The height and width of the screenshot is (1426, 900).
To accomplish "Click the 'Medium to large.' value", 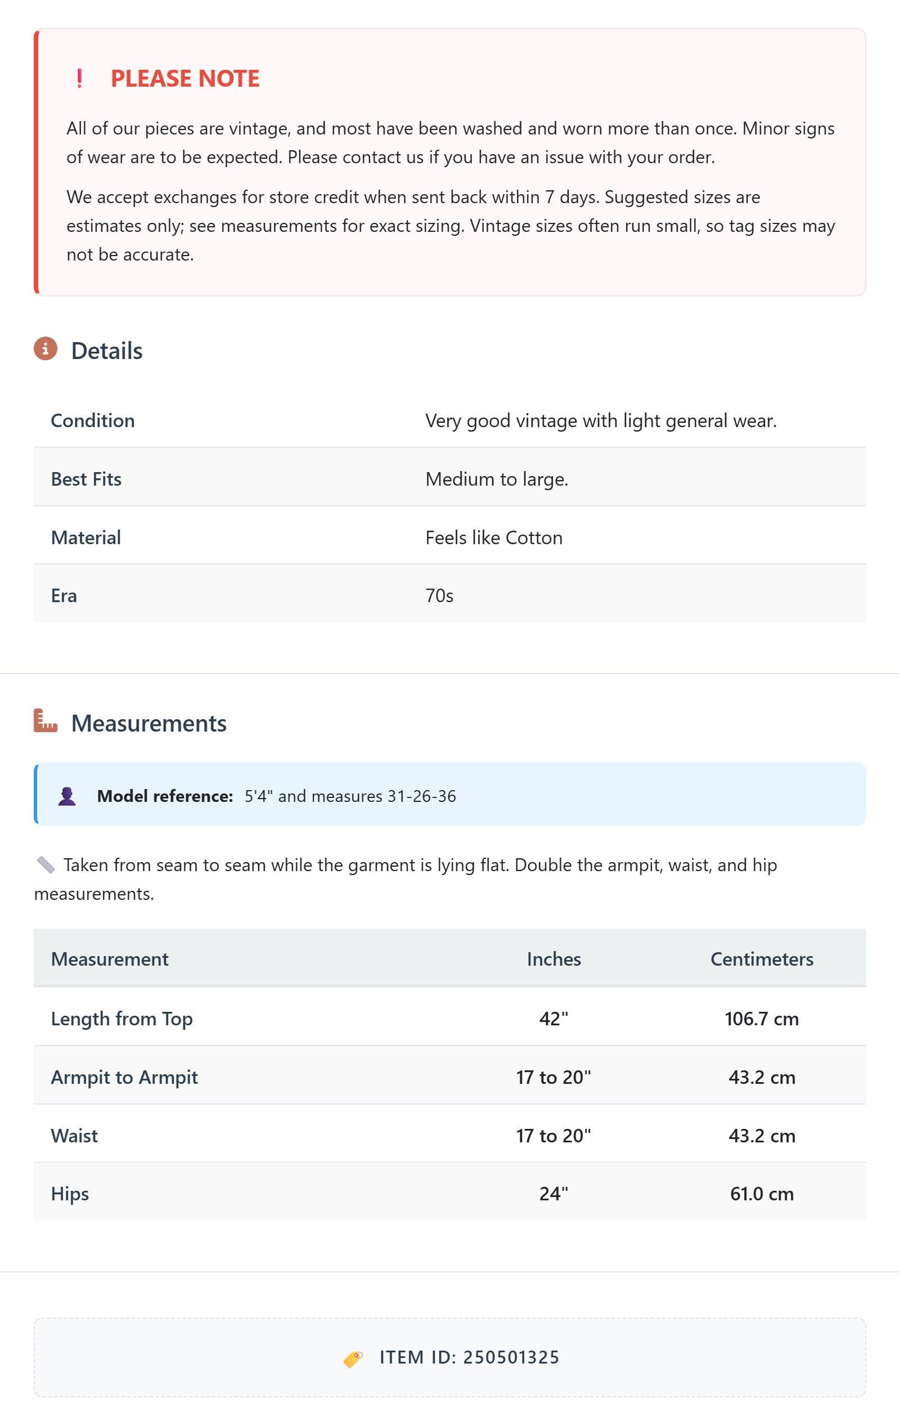I will [x=497, y=478].
